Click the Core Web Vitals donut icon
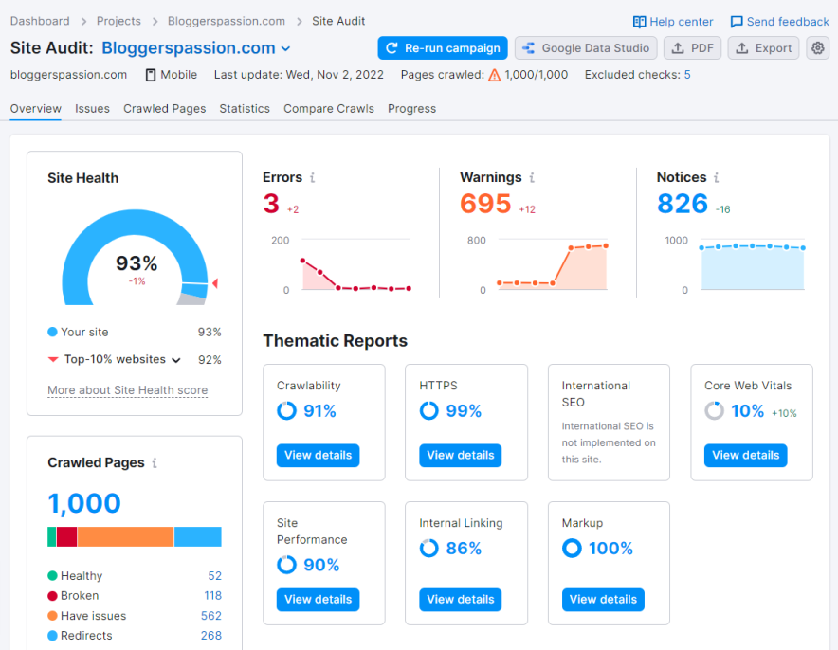Image resolution: width=838 pixels, height=650 pixels. (714, 410)
